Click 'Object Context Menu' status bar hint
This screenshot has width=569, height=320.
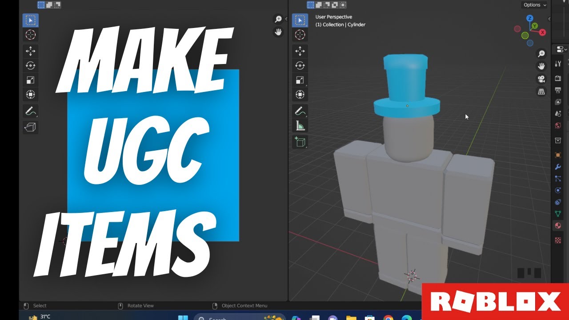click(x=244, y=306)
